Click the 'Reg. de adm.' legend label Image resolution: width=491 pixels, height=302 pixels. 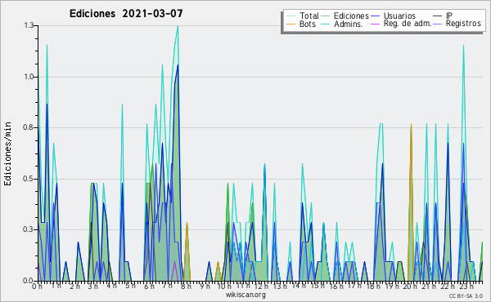(x=408, y=24)
